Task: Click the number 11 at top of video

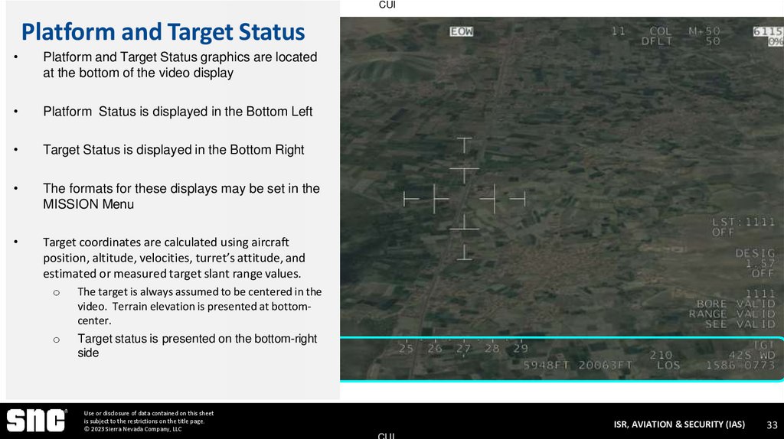Action: coord(619,31)
